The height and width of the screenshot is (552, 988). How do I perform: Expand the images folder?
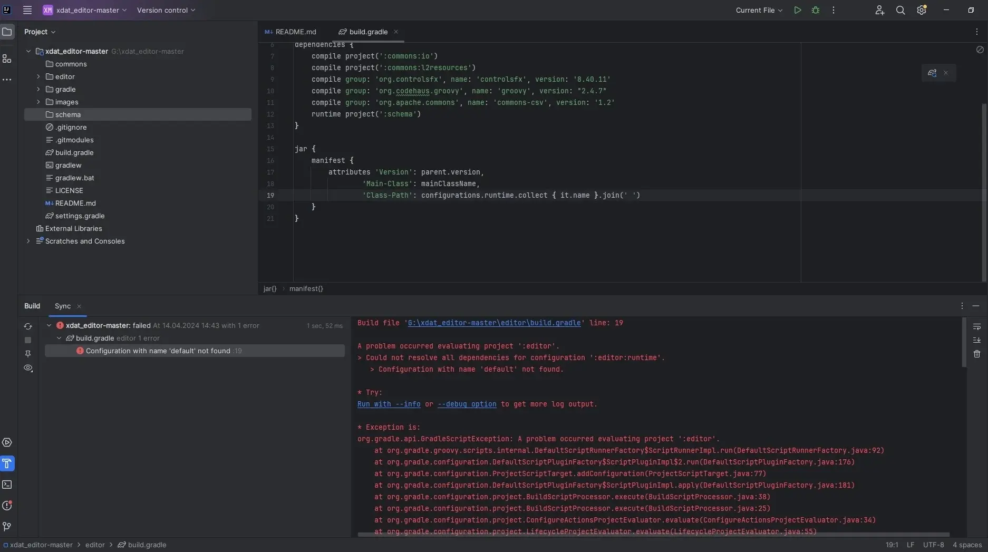38,102
